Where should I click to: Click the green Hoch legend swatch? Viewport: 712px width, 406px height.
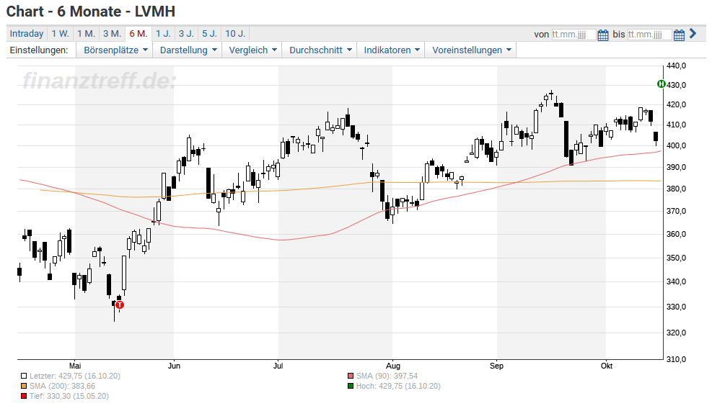[x=350, y=386]
